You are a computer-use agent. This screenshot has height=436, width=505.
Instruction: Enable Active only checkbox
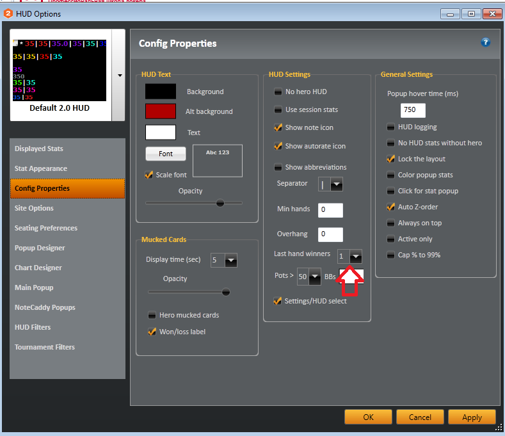[390, 239]
